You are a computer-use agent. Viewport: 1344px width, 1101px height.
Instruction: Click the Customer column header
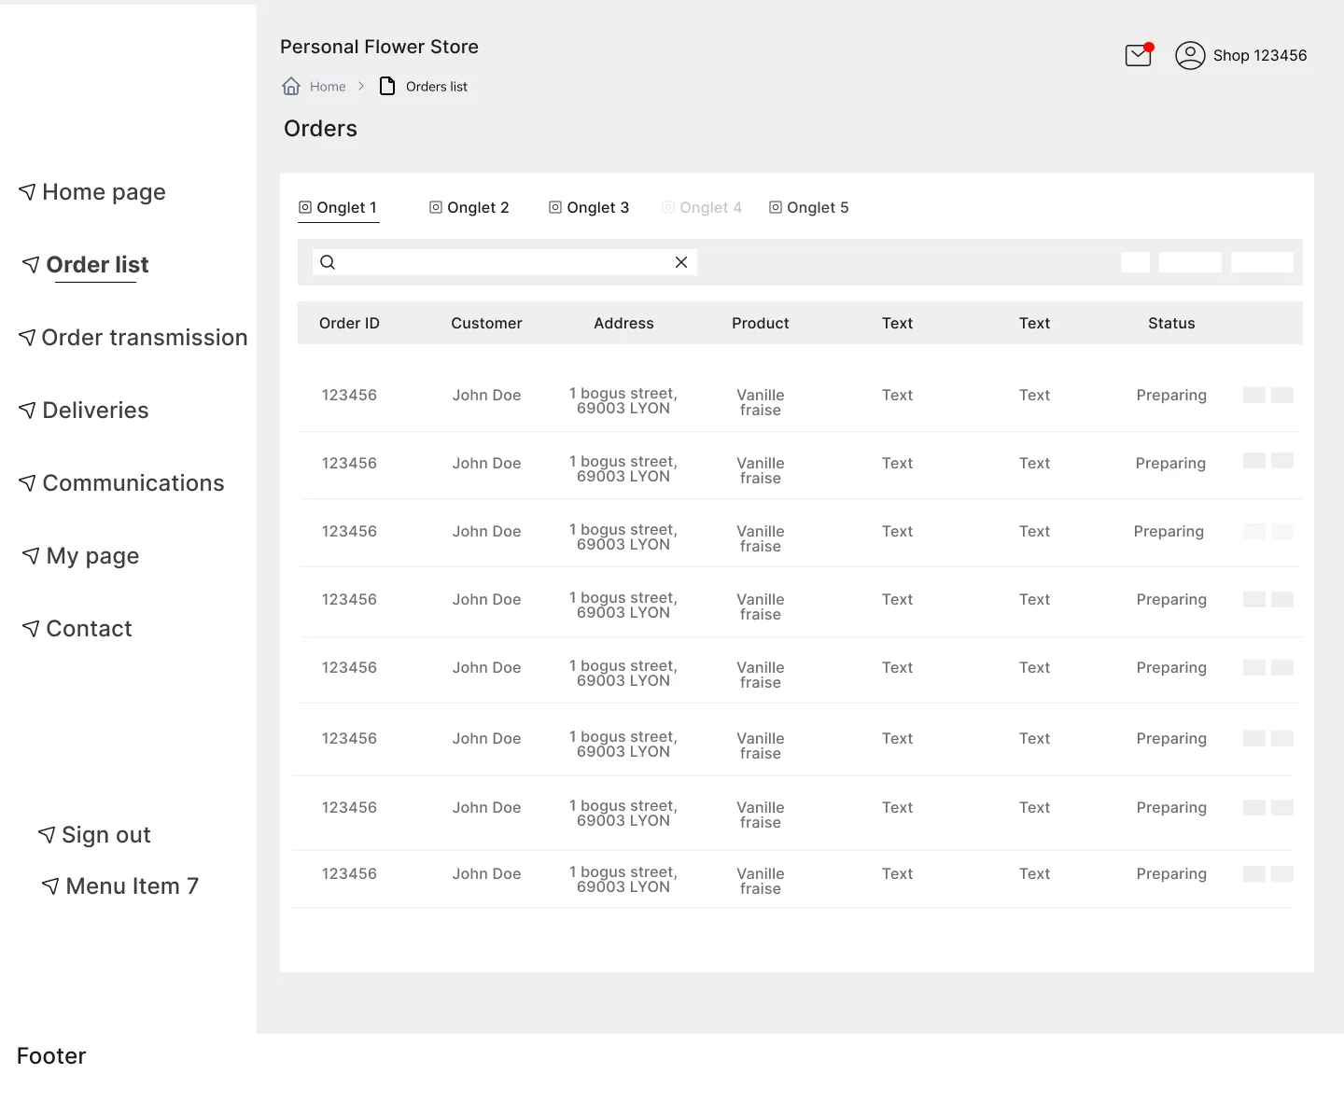(486, 323)
